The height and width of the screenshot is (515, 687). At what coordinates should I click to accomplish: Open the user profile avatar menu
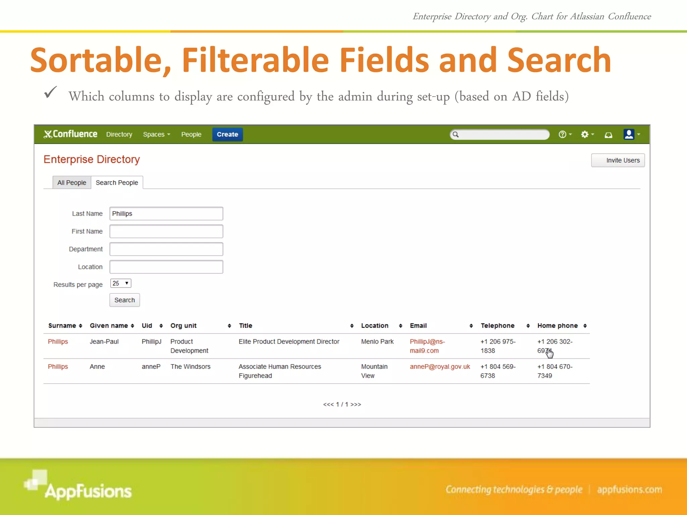[632, 134]
